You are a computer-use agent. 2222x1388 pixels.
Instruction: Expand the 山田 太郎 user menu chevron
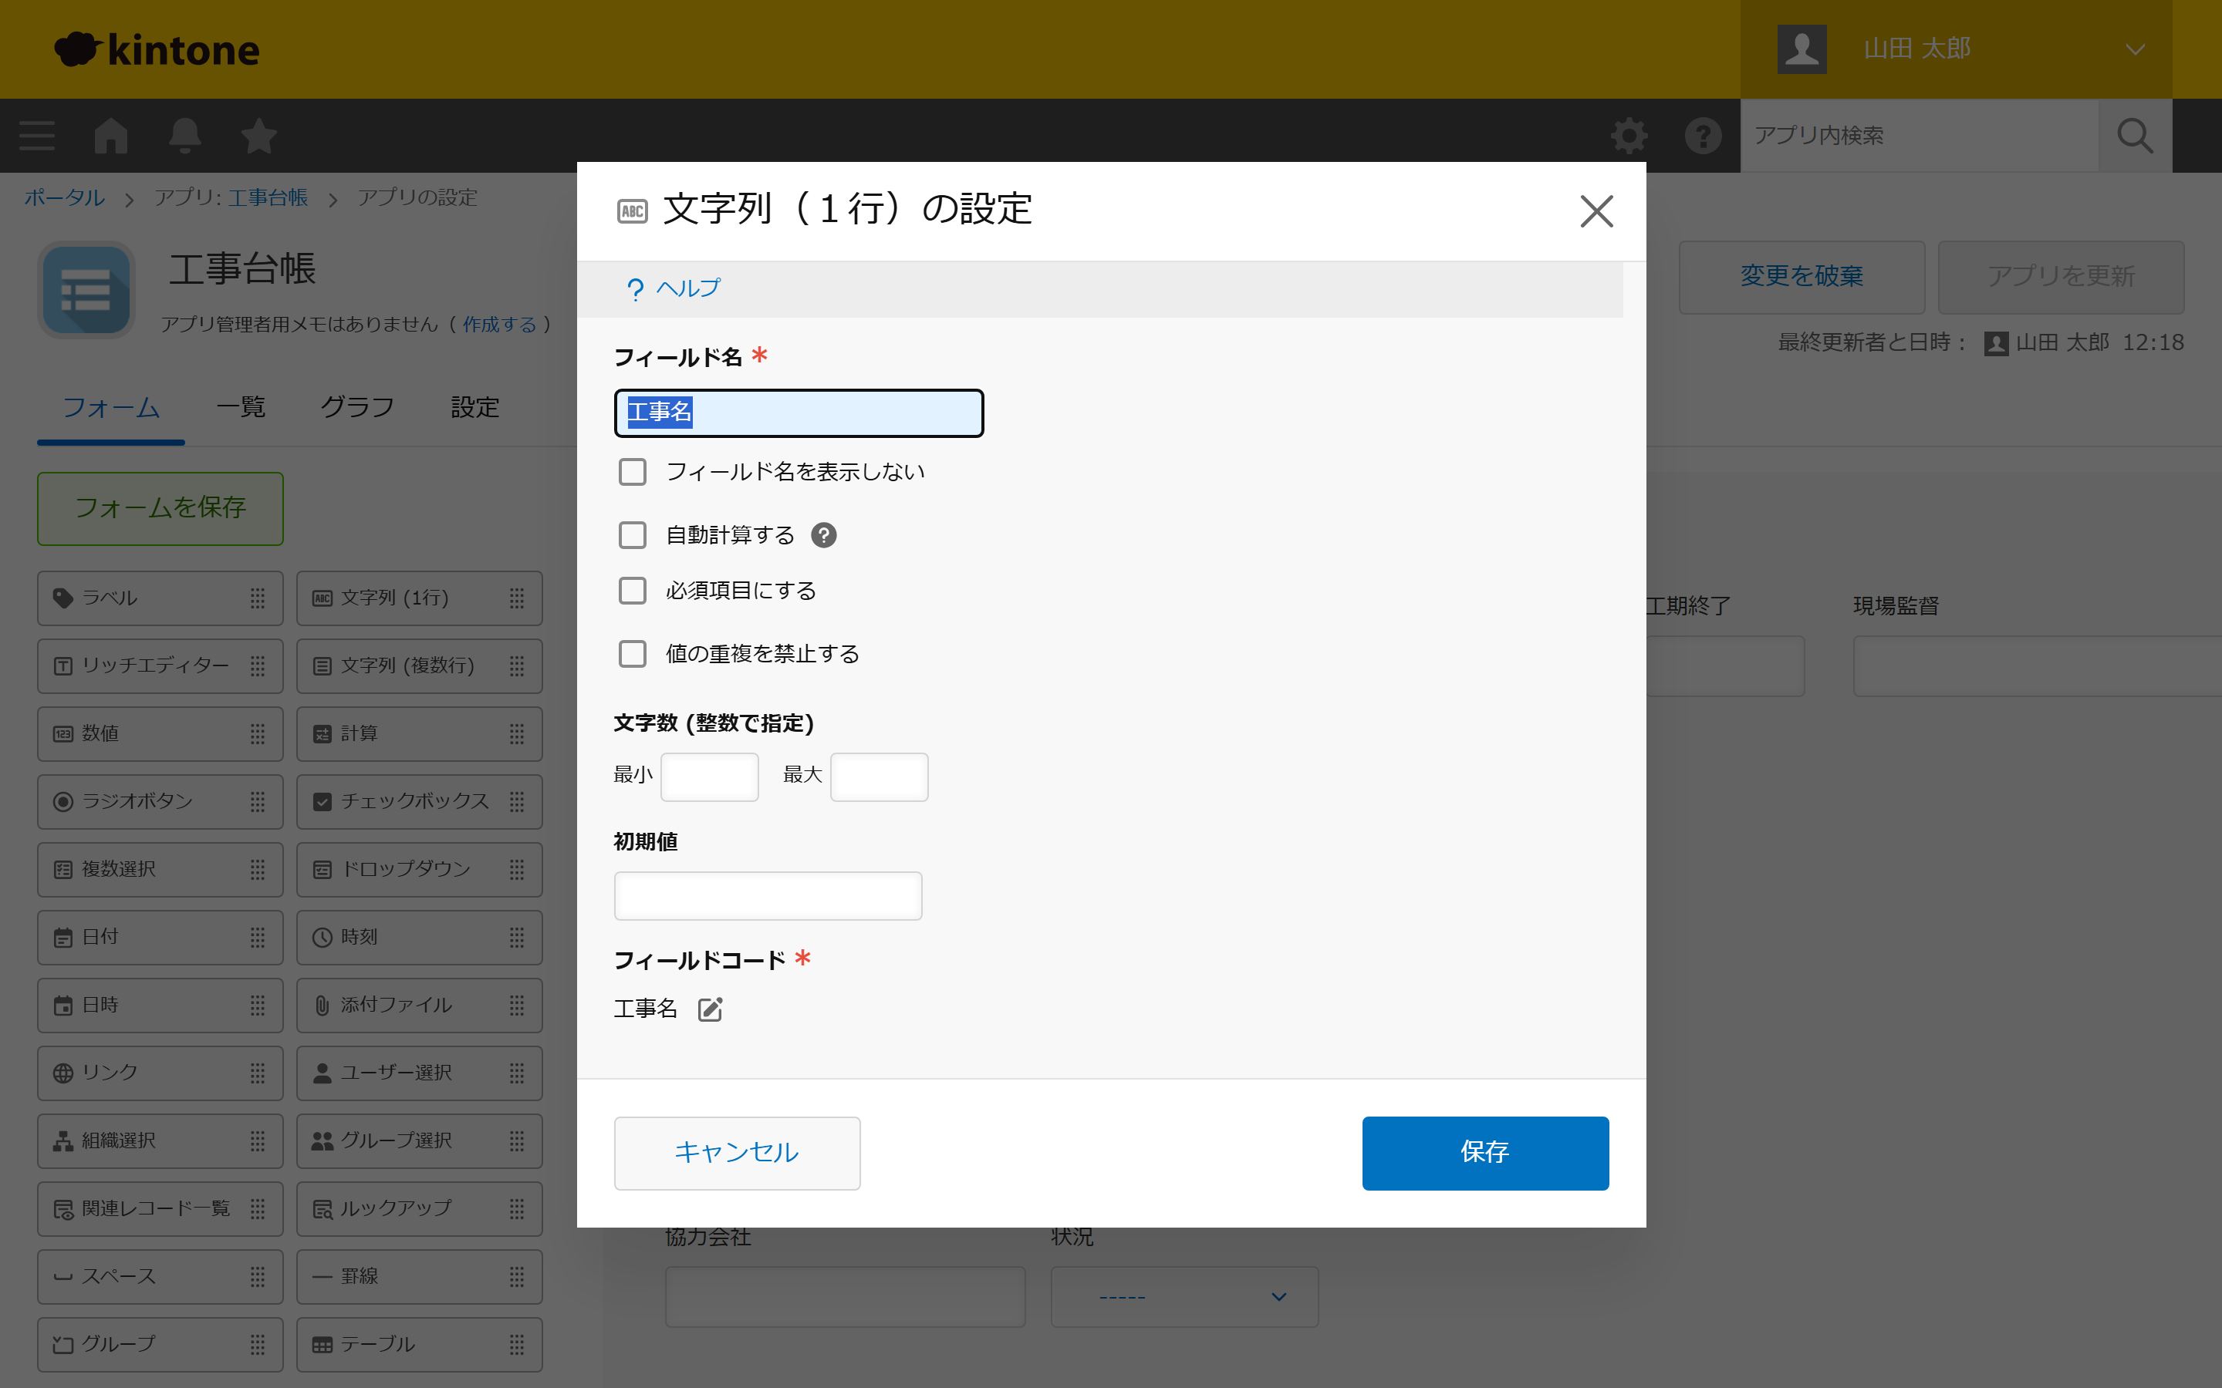click(2135, 49)
